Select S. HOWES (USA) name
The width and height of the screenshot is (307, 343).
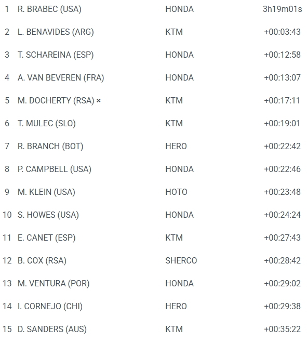[x=48, y=215]
